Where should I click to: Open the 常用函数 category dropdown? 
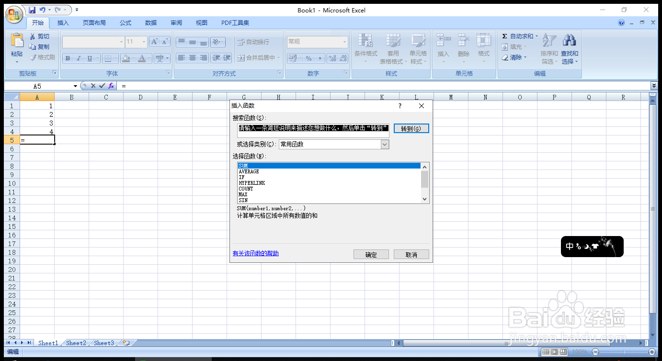pos(385,144)
